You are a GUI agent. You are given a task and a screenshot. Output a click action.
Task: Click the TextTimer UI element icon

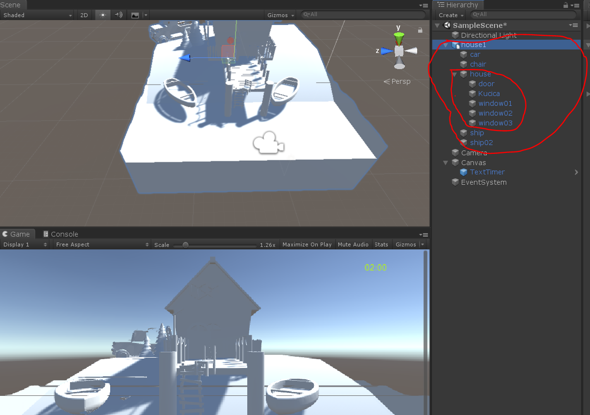click(463, 172)
